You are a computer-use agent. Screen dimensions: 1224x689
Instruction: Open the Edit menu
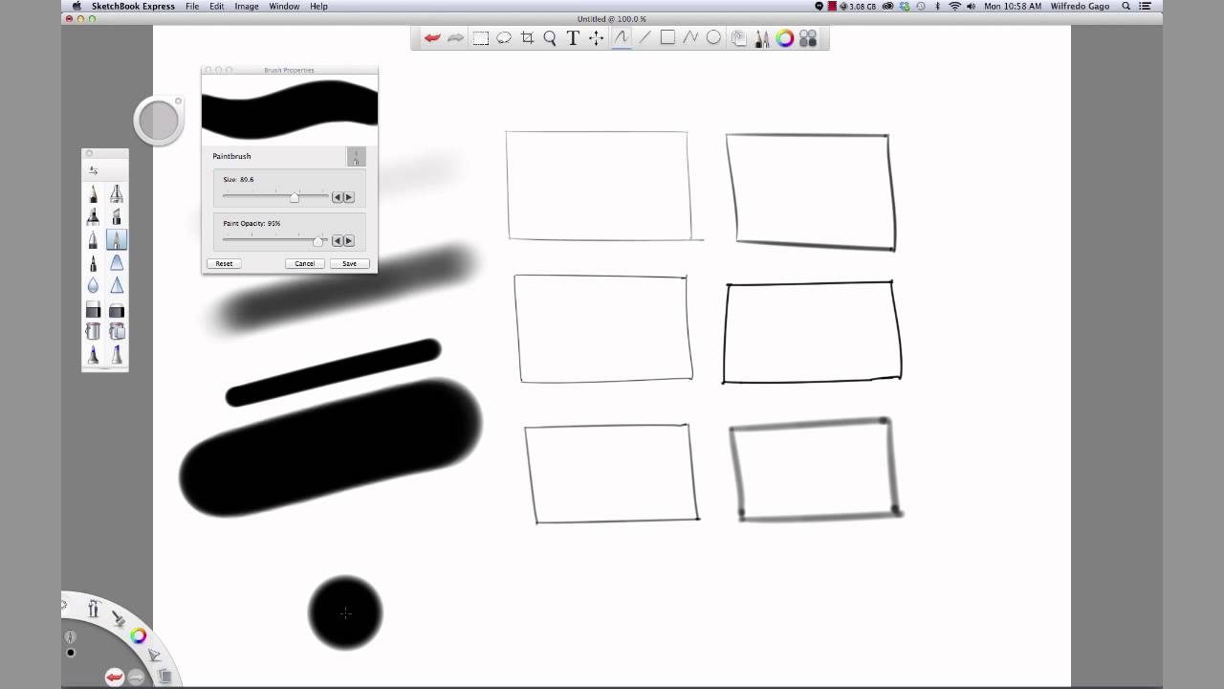[217, 6]
